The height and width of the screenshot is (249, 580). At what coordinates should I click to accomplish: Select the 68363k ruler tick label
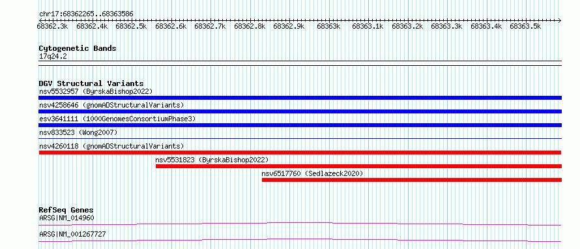pos(328,26)
